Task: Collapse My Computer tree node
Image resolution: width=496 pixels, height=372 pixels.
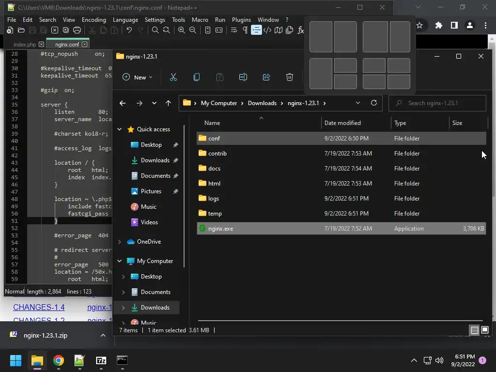Action: click(120, 261)
